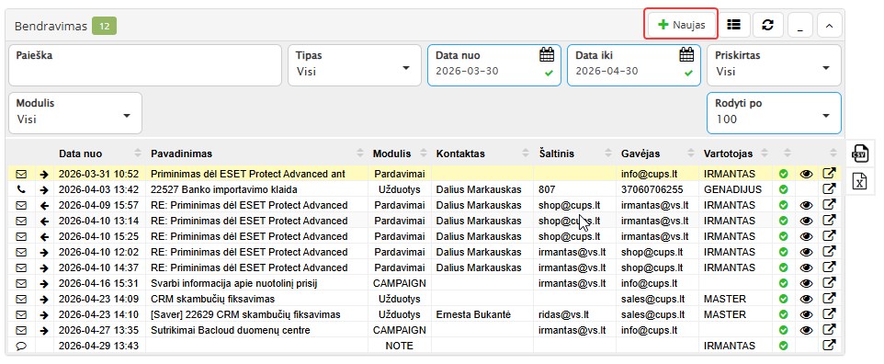
Task: Open external link for Banko importavimo klaida row
Action: point(829,189)
